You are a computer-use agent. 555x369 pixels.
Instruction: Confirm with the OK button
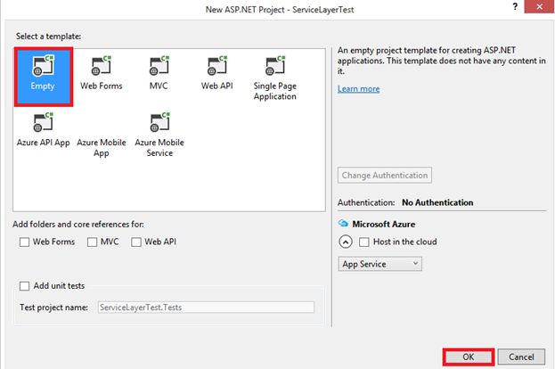[469, 357]
